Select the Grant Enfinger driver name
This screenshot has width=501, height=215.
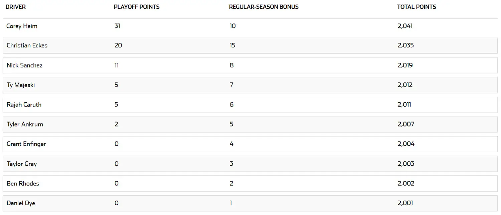pyautogui.click(x=26, y=144)
